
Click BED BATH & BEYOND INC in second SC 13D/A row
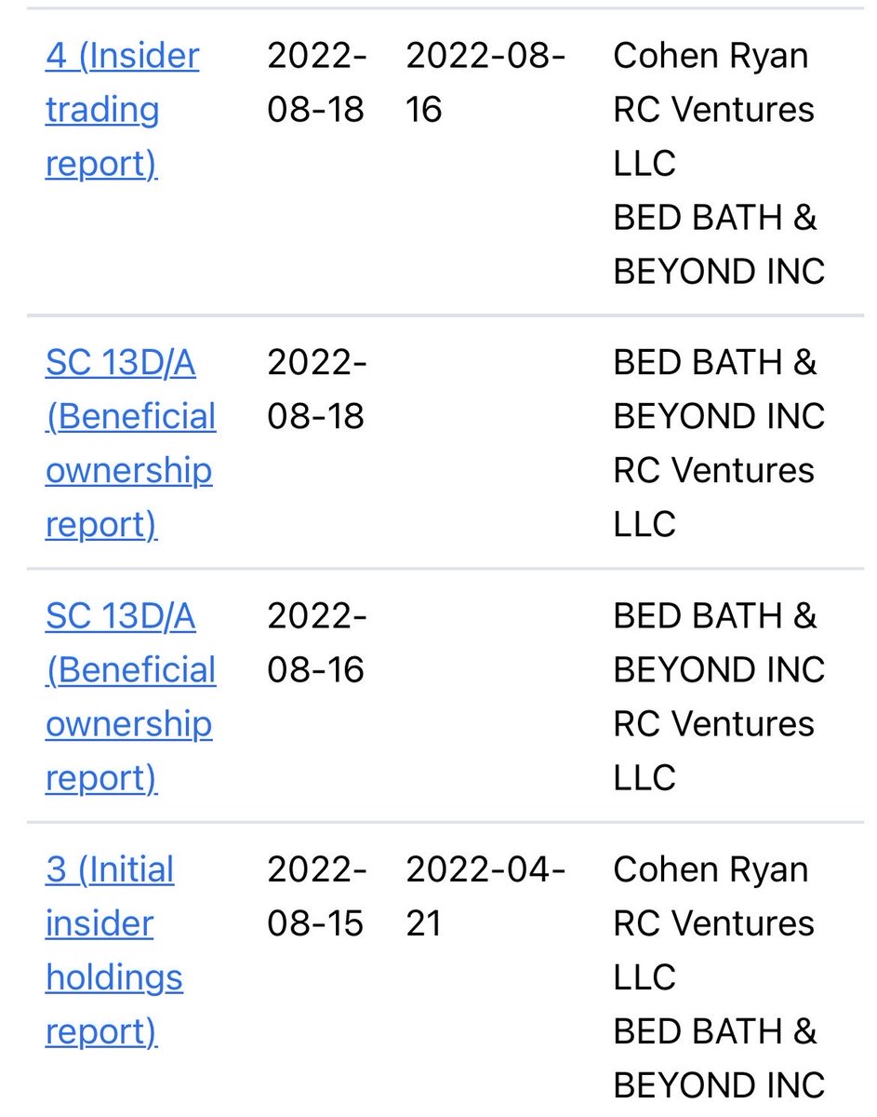(719, 642)
